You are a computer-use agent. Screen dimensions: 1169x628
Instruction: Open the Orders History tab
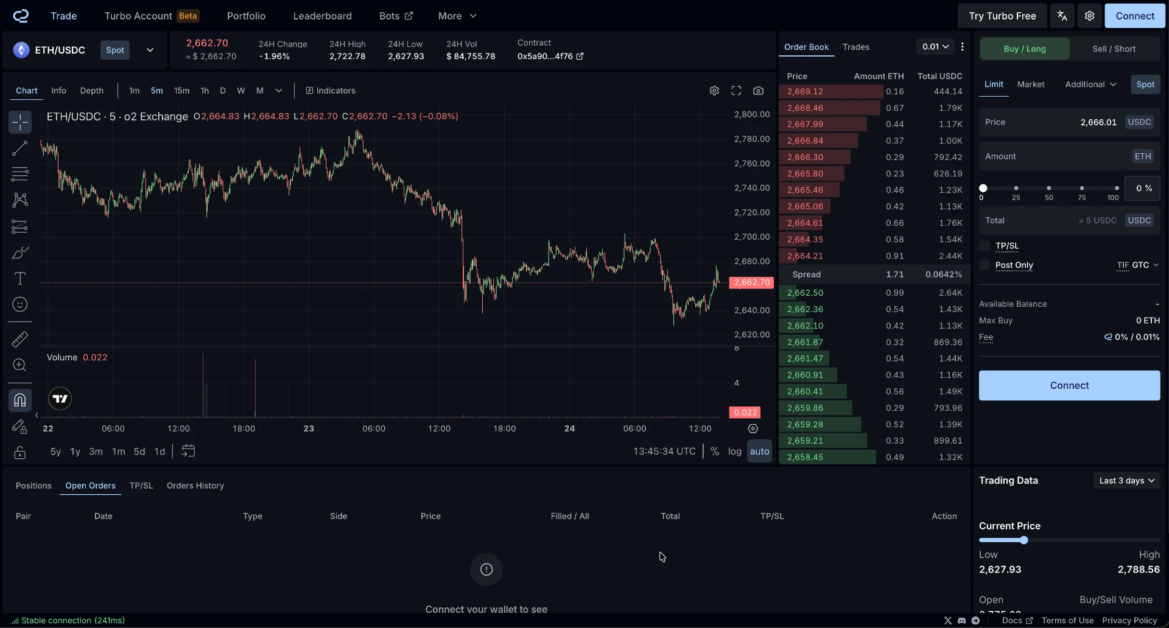(x=195, y=486)
